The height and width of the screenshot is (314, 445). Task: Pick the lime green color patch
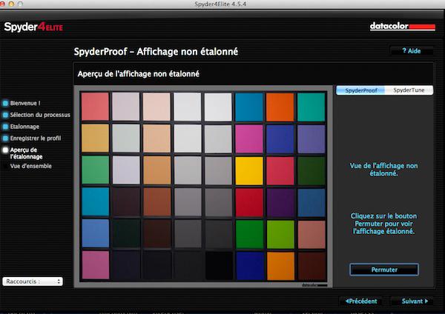pos(280,233)
